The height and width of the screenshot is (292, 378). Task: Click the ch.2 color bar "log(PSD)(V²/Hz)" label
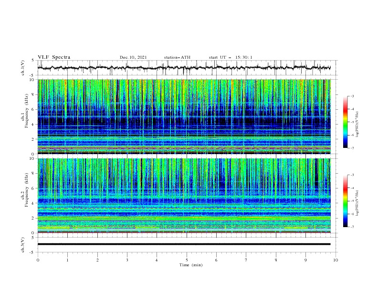coord(357,203)
